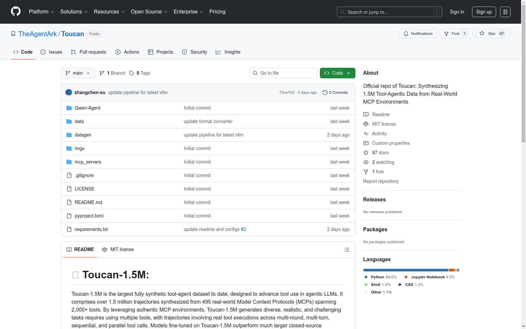526x329 pixels.
Task: Open the data folder
Action: [x=79, y=121]
